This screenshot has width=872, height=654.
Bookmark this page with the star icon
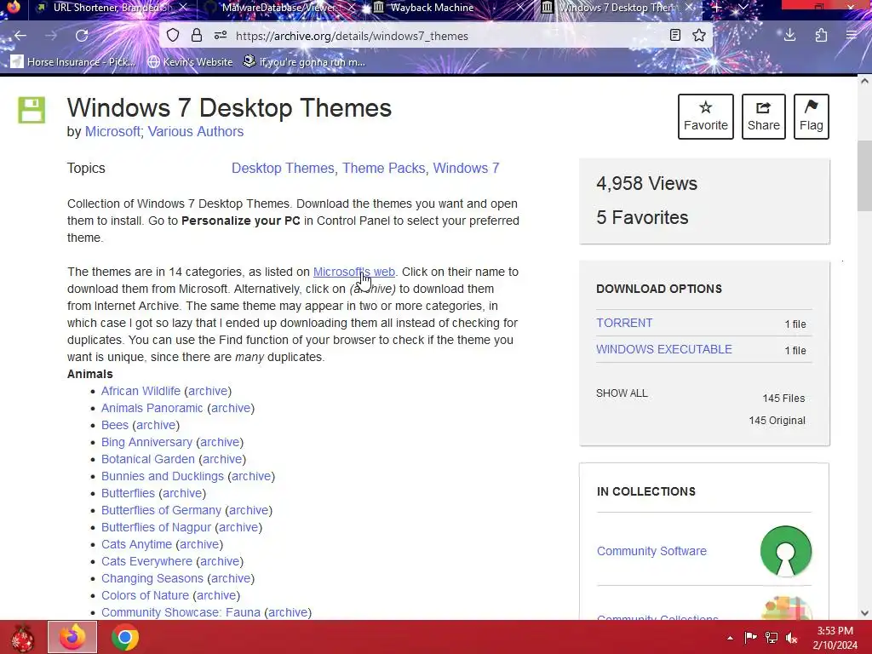(699, 36)
